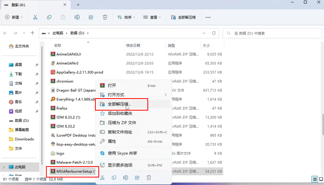324x185 pixels.
Task: Click the Refresh icon beside the address bar
Action: click(214, 33)
